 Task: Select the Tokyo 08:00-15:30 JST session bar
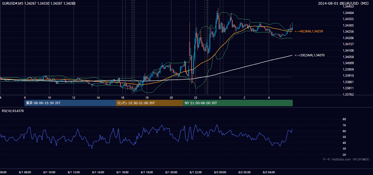(70, 103)
